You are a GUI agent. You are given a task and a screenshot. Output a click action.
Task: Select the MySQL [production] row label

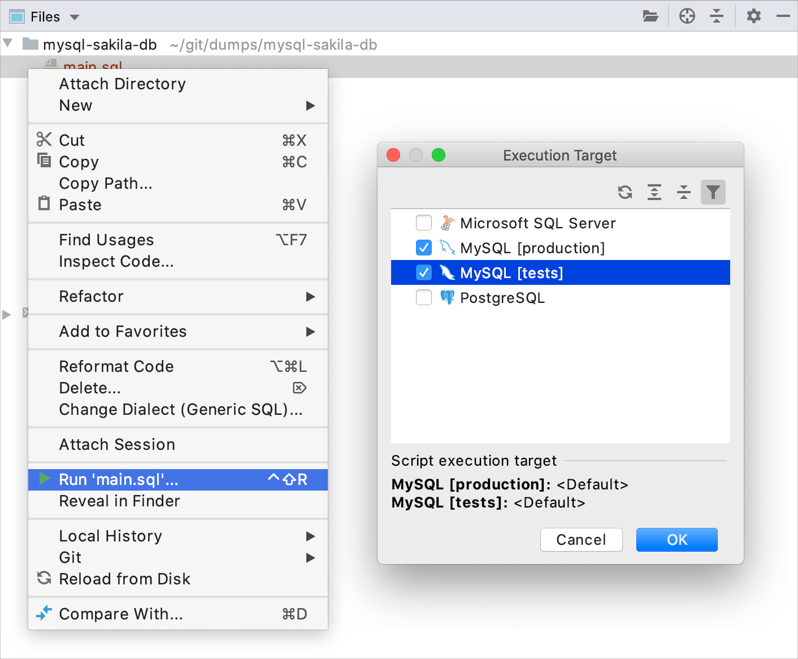[x=532, y=248]
